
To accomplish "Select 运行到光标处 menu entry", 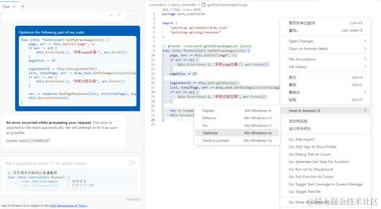I will pos(325,129).
